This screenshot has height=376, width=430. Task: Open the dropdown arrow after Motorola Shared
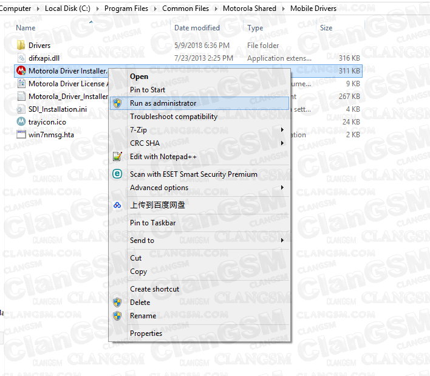(x=284, y=9)
